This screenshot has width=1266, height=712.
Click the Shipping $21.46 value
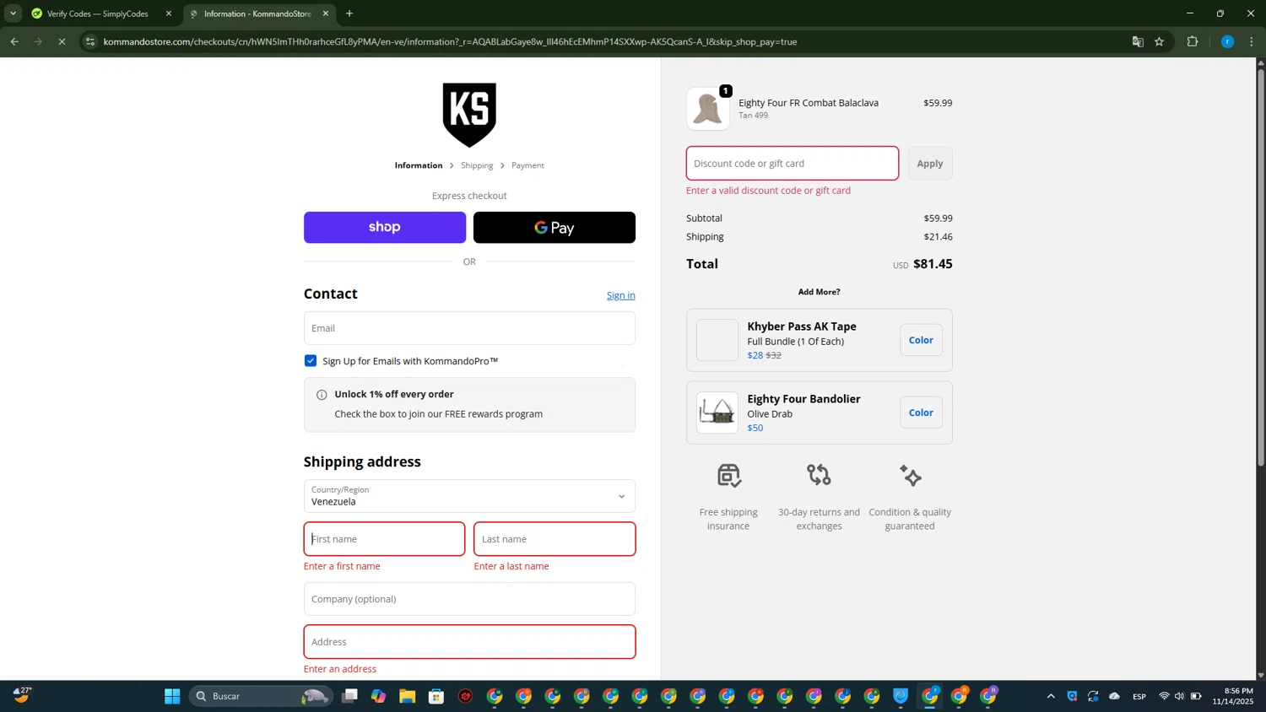938,237
